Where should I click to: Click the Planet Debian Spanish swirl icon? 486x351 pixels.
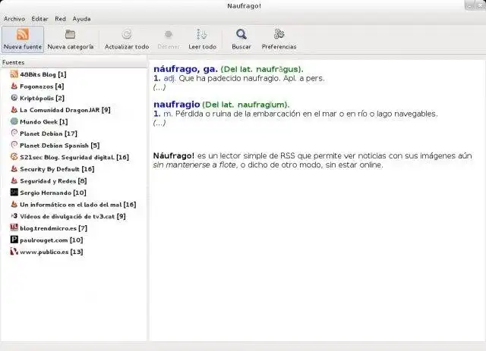(14, 145)
